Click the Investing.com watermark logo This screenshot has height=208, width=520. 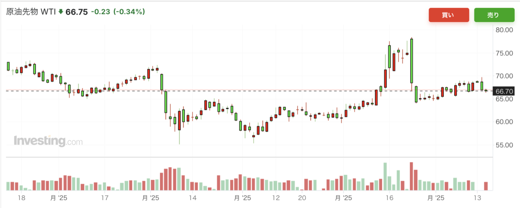pyautogui.click(x=48, y=141)
